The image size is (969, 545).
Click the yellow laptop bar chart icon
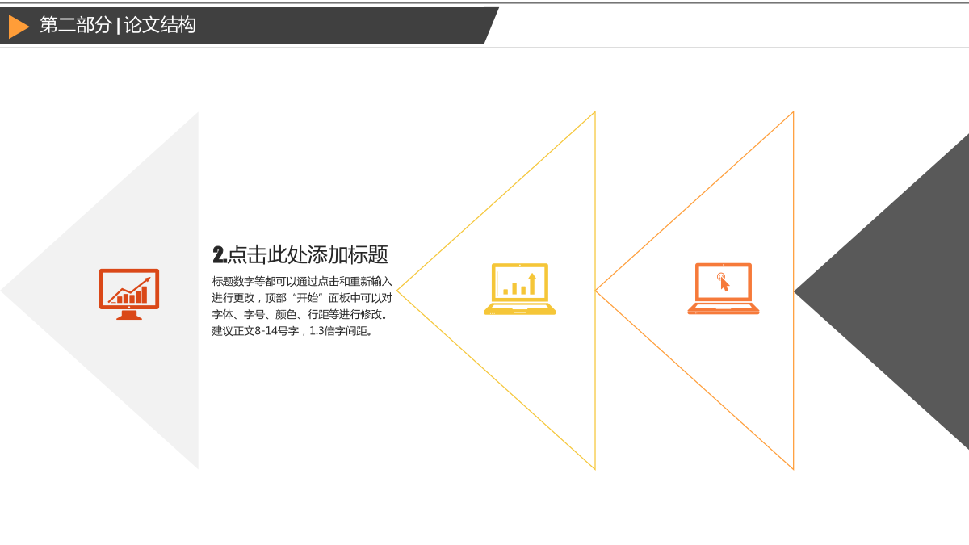pos(520,288)
